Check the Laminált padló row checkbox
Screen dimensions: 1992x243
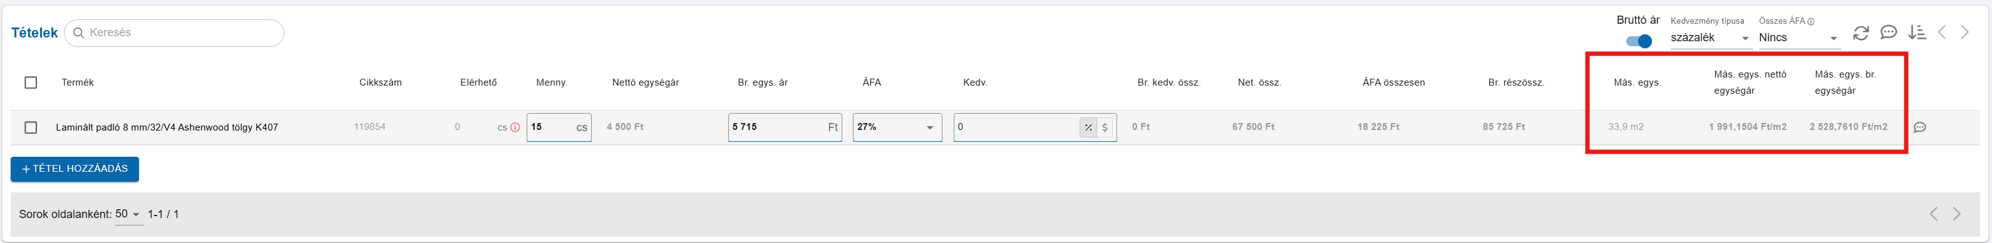[31, 127]
